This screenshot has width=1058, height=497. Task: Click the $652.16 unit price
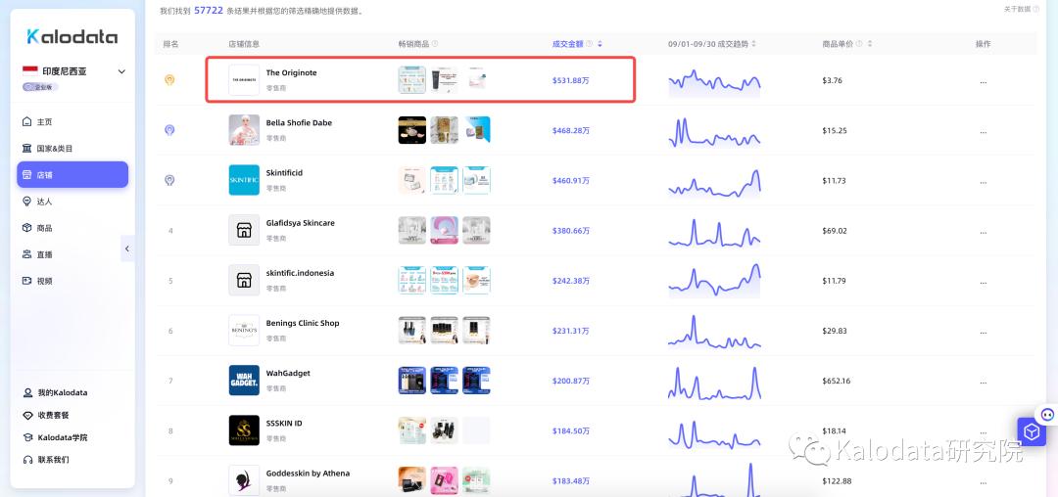point(834,382)
